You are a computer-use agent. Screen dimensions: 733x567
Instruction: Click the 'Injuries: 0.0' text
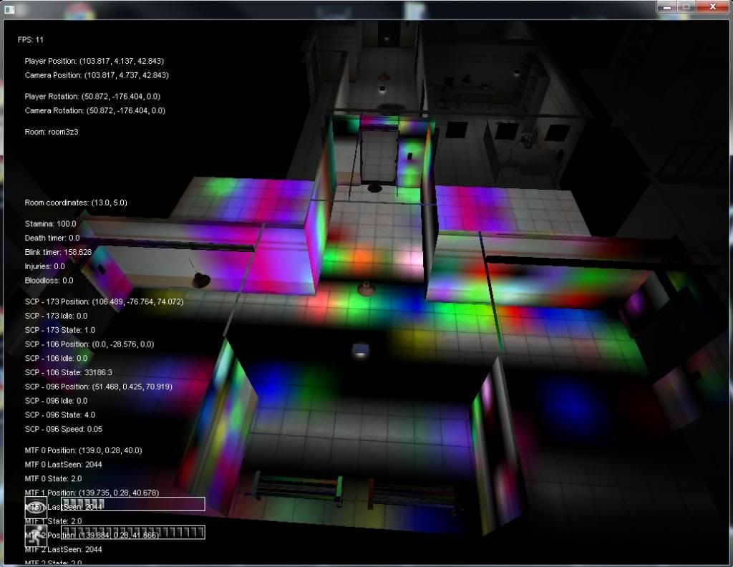(x=44, y=266)
